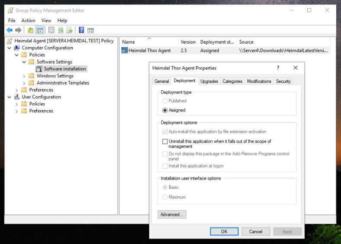
Task: Select the Deployment tab
Action: pos(184,80)
